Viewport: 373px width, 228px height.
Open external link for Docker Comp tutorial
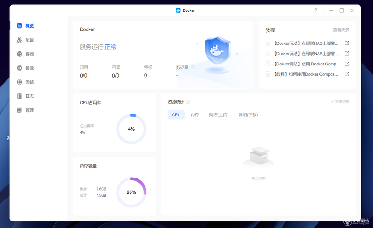(x=347, y=64)
